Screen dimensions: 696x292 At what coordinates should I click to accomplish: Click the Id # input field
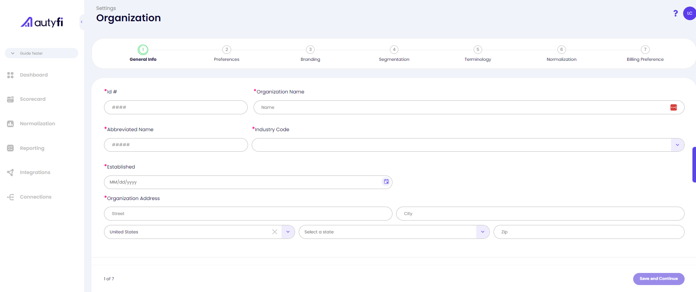point(176,107)
